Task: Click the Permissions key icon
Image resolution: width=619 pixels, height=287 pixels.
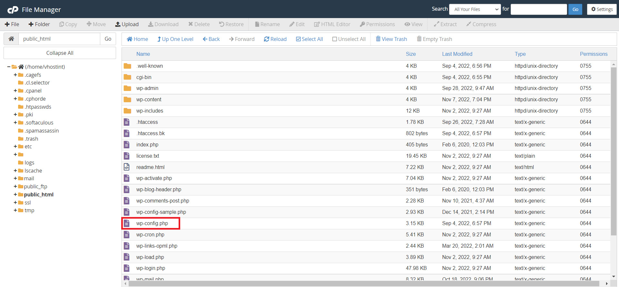Action: tap(362, 24)
